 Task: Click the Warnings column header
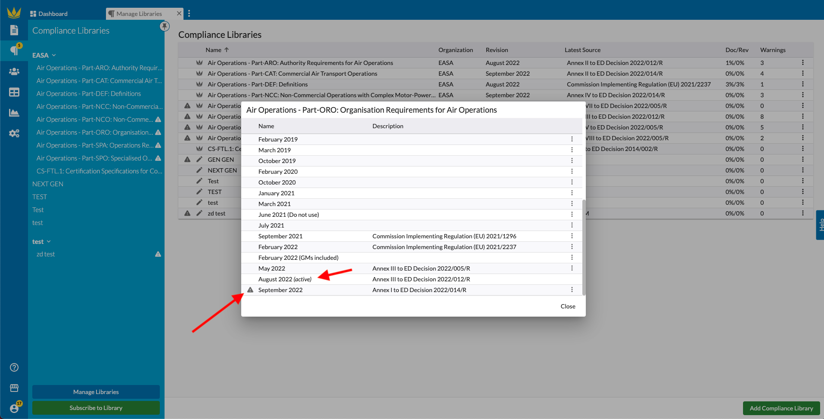pyautogui.click(x=773, y=50)
